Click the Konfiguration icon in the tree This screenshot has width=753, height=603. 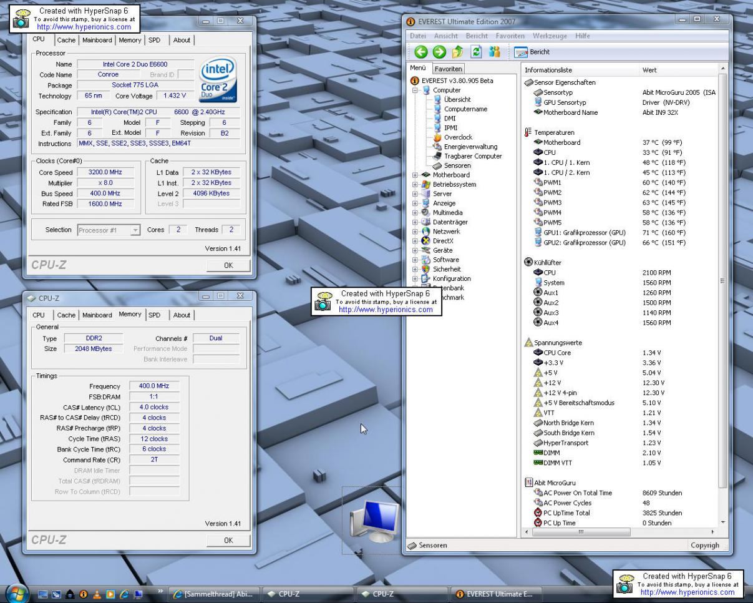pyautogui.click(x=426, y=278)
